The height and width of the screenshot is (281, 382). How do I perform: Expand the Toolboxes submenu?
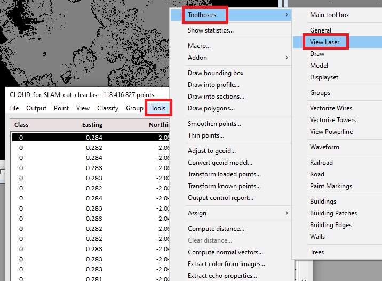click(x=202, y=15)
